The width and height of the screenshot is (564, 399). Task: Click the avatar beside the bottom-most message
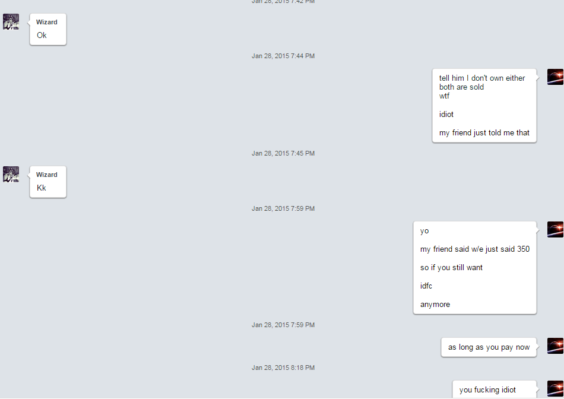point(555,388)
